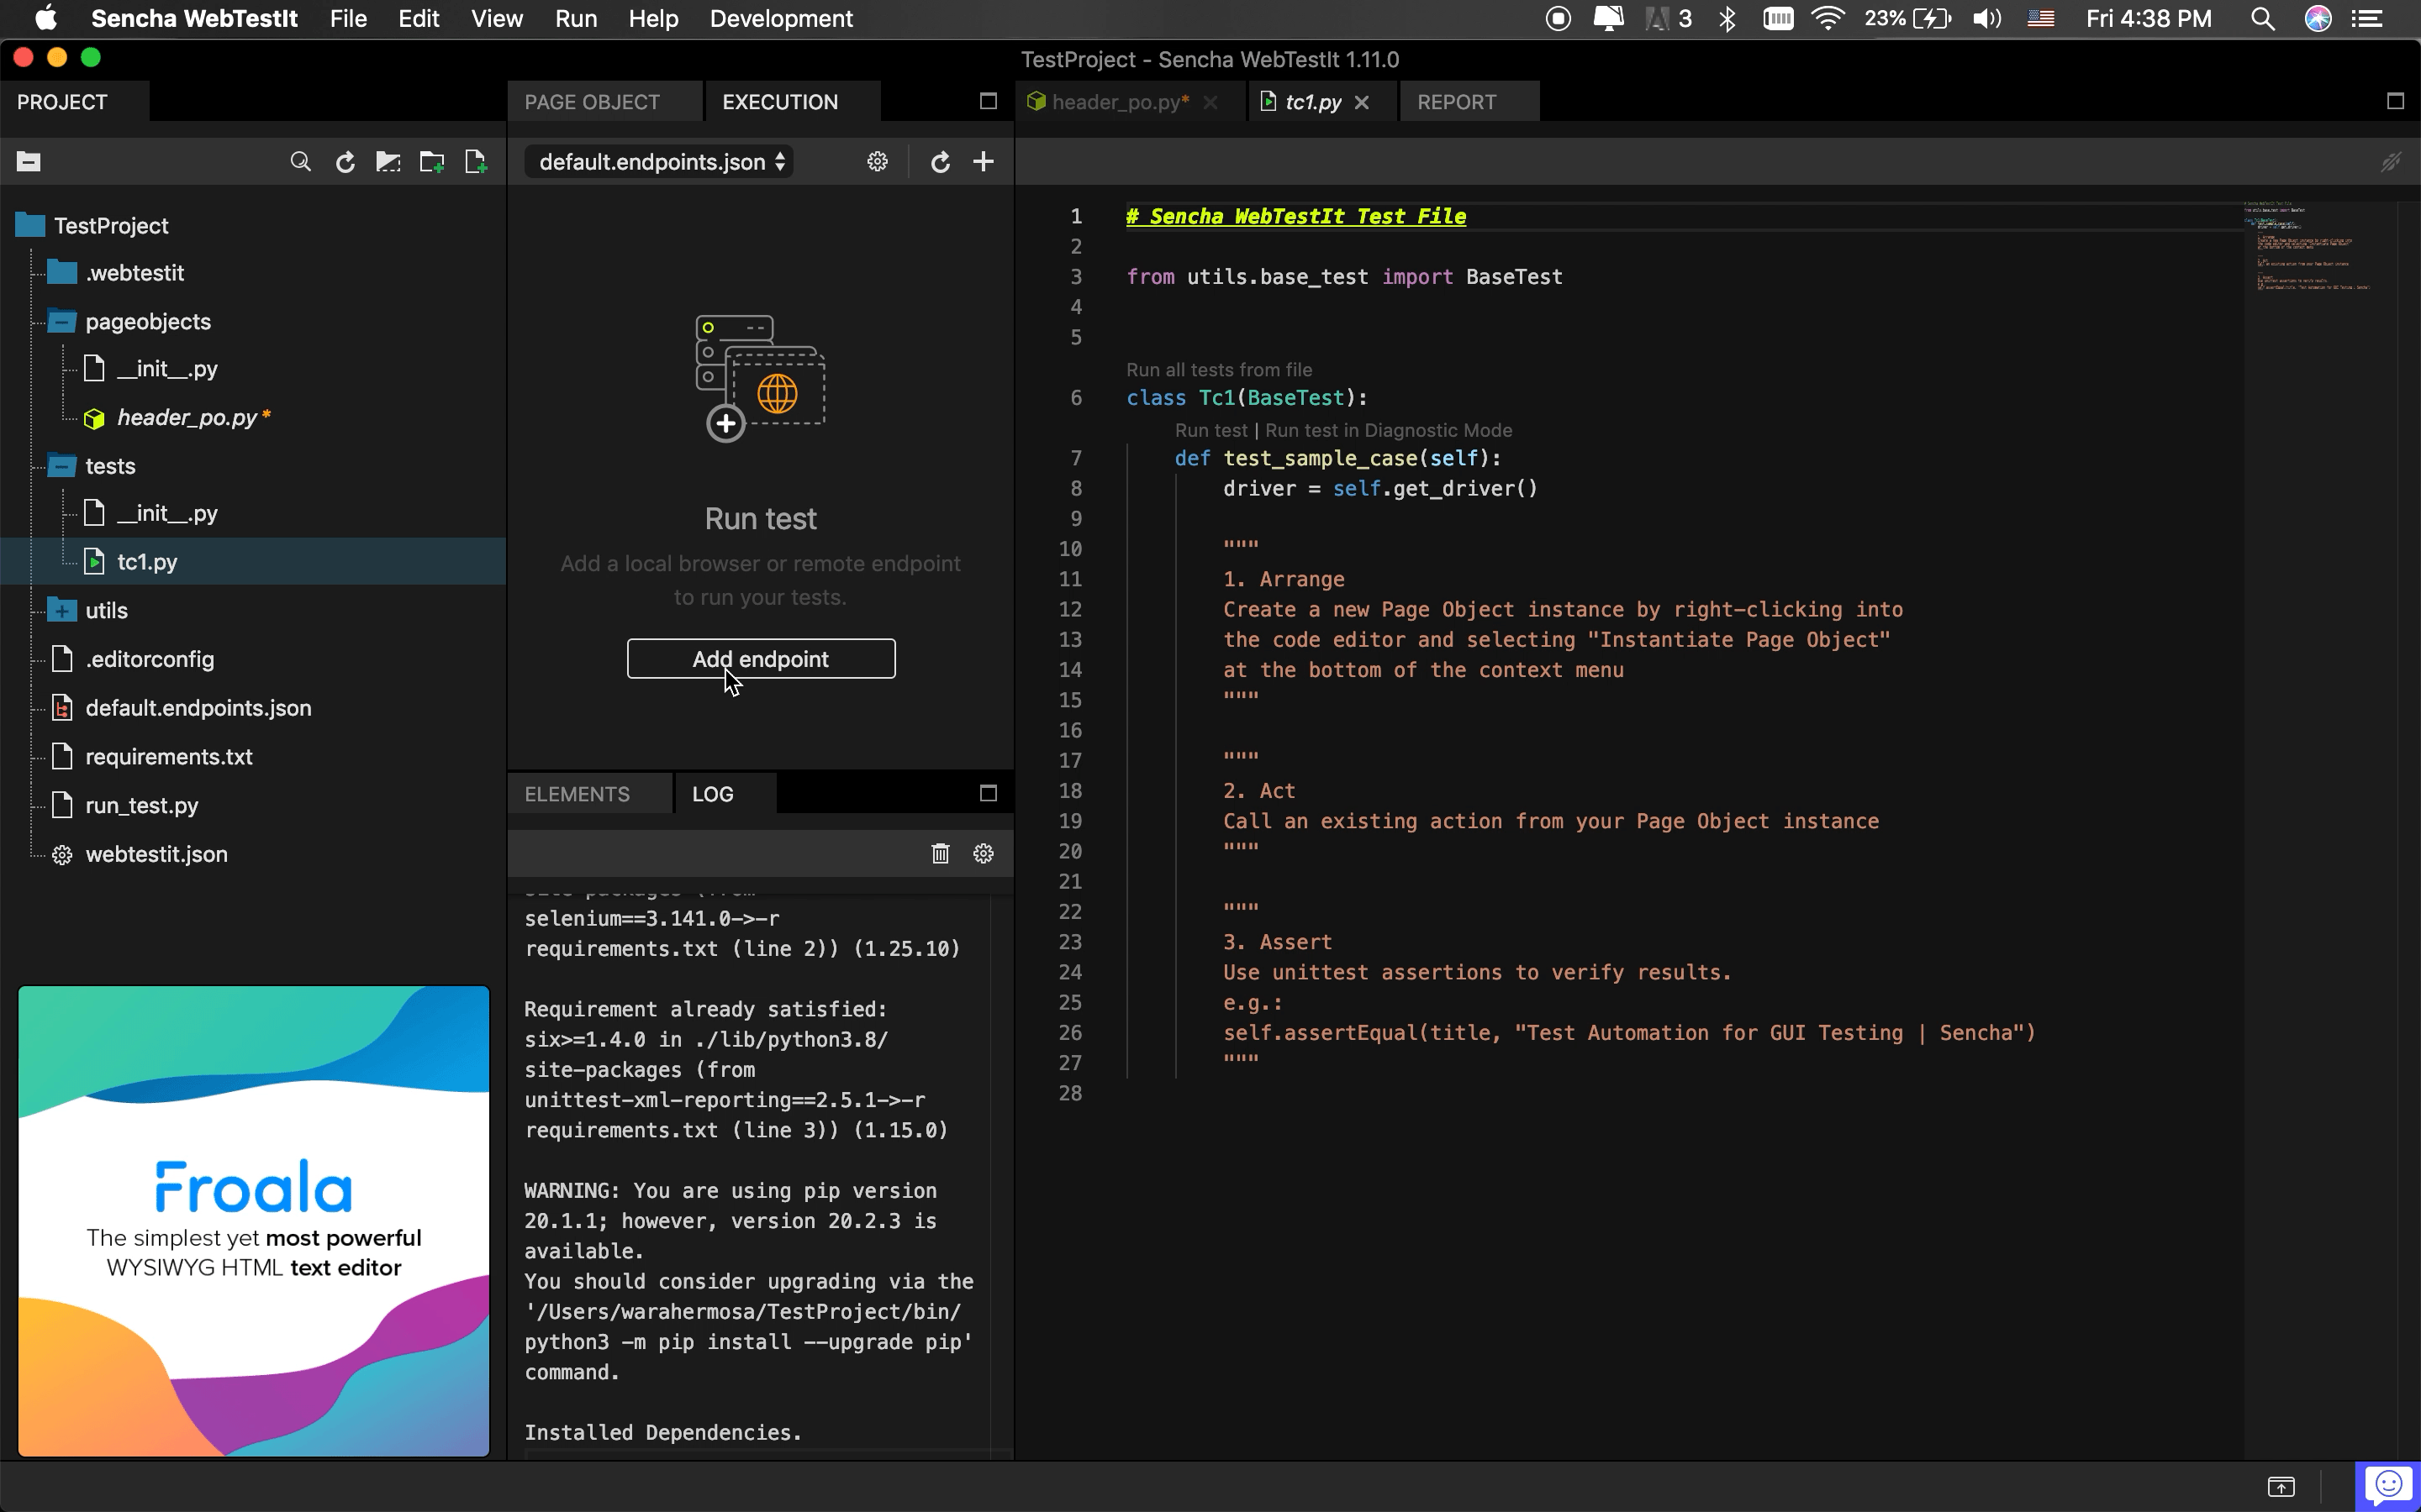Open the Help menu
The height and width of the screenshot is (1512, 2421).
tap(653, 18)
